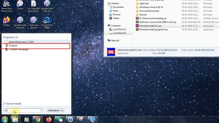This screenshot has width=219, height=123.
Task: Click the Shut down button
Action: point(53,110)
